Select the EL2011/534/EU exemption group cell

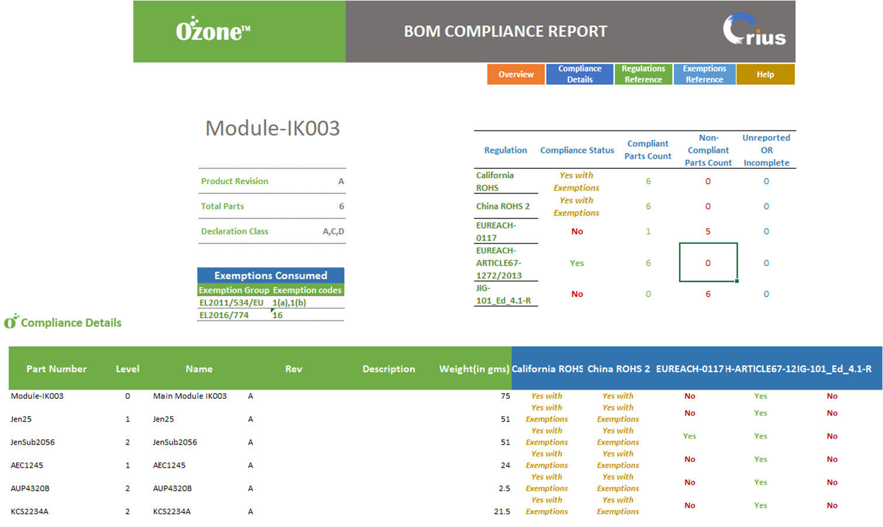(x=232, y=303)
